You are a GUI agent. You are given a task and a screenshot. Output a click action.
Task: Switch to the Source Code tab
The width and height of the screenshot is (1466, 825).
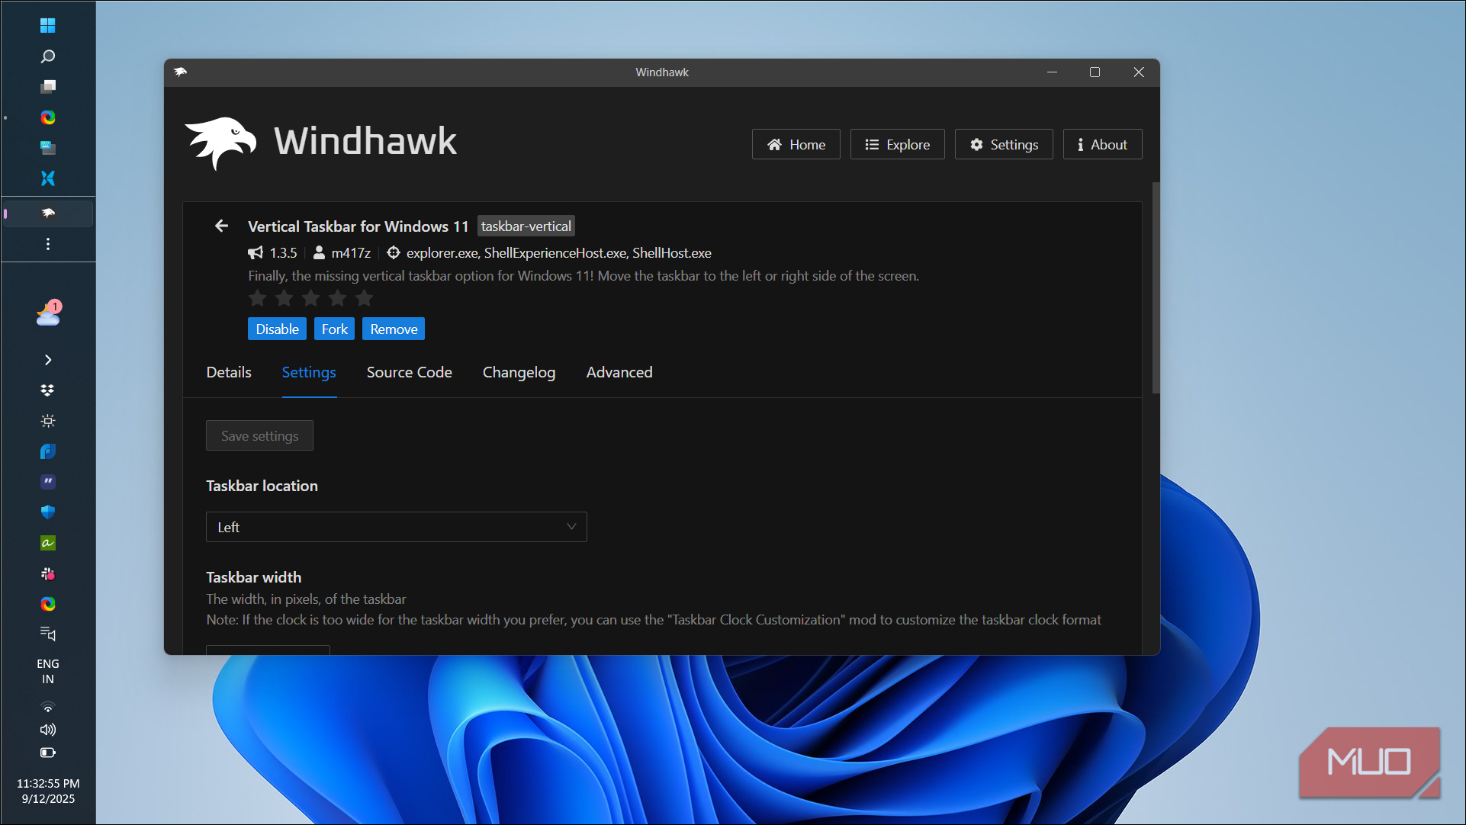point(409,372)
